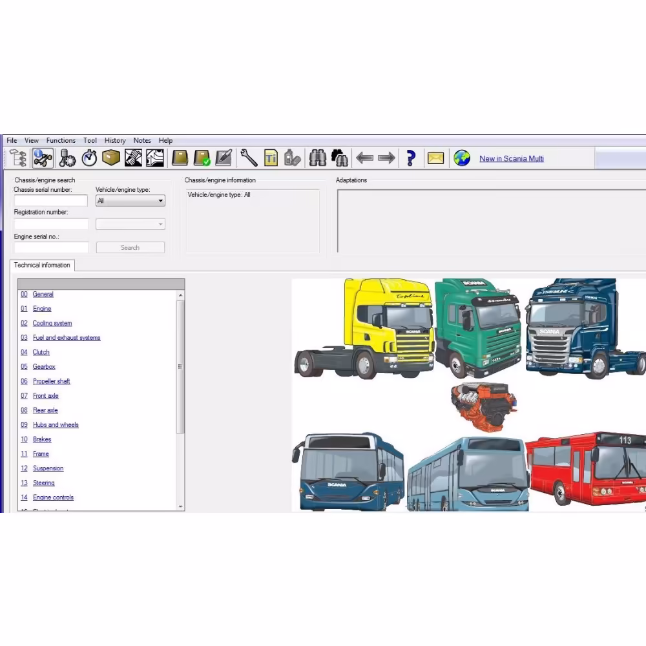Open the Tool menu

pyautogui.click(x=90, y=140)
